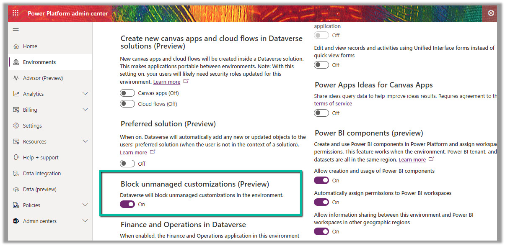Enable the Canvas apps toggle
Screen dimensions: 505x246
127,93
